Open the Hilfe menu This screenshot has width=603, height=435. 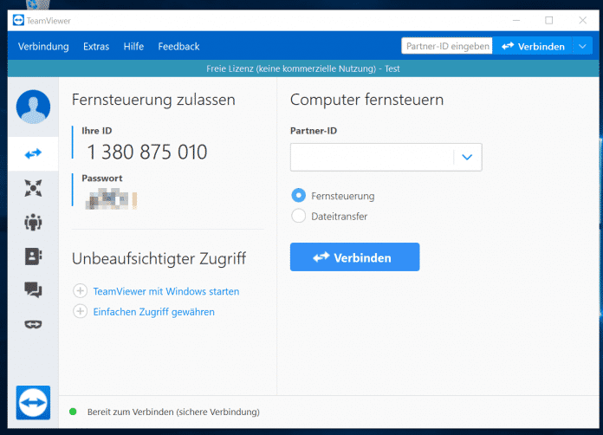coord(133,46)
